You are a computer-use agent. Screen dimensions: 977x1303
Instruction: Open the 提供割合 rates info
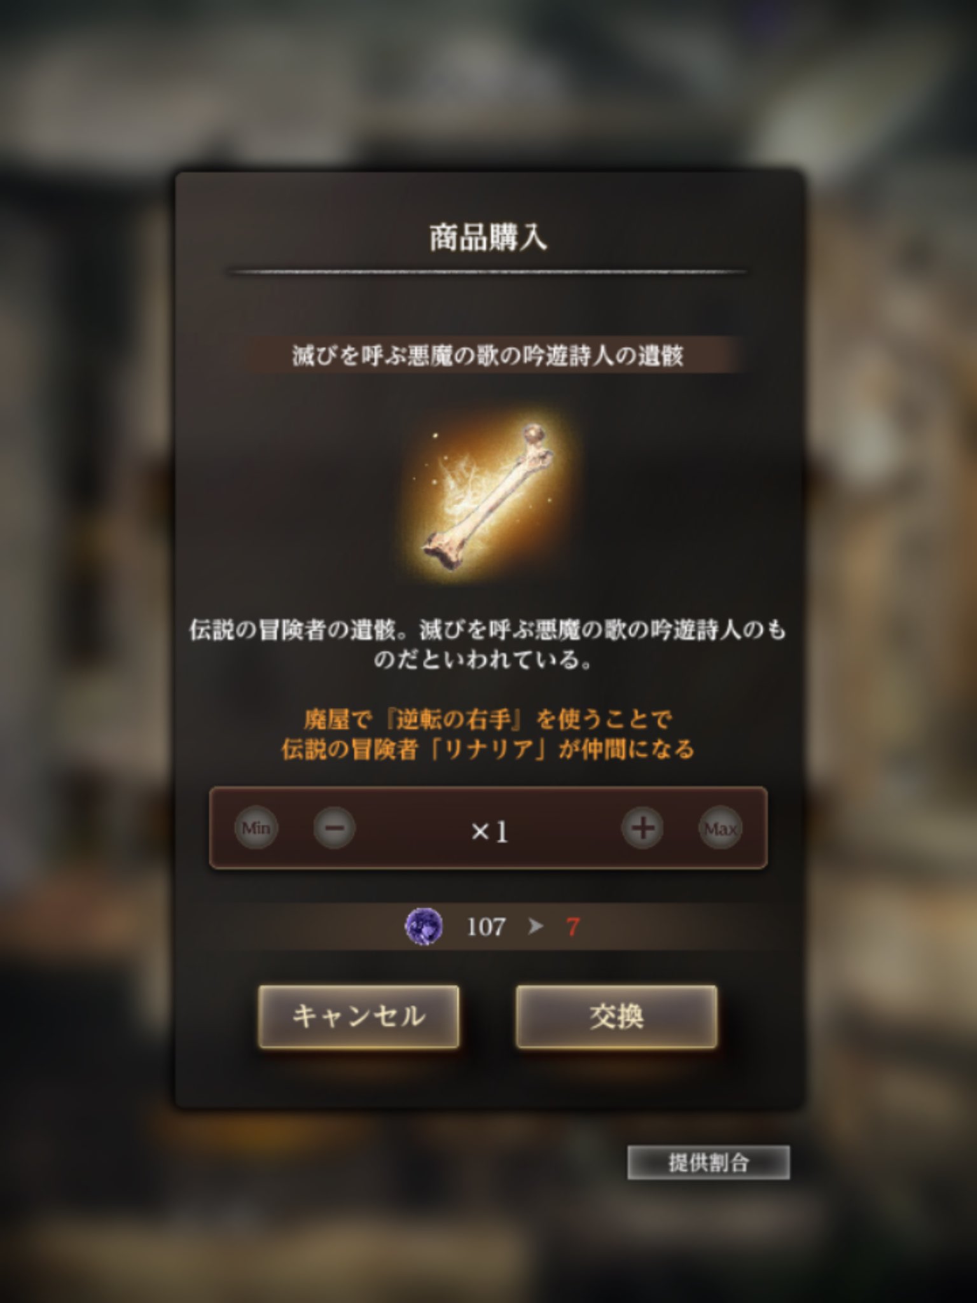tap(709, 1162)
